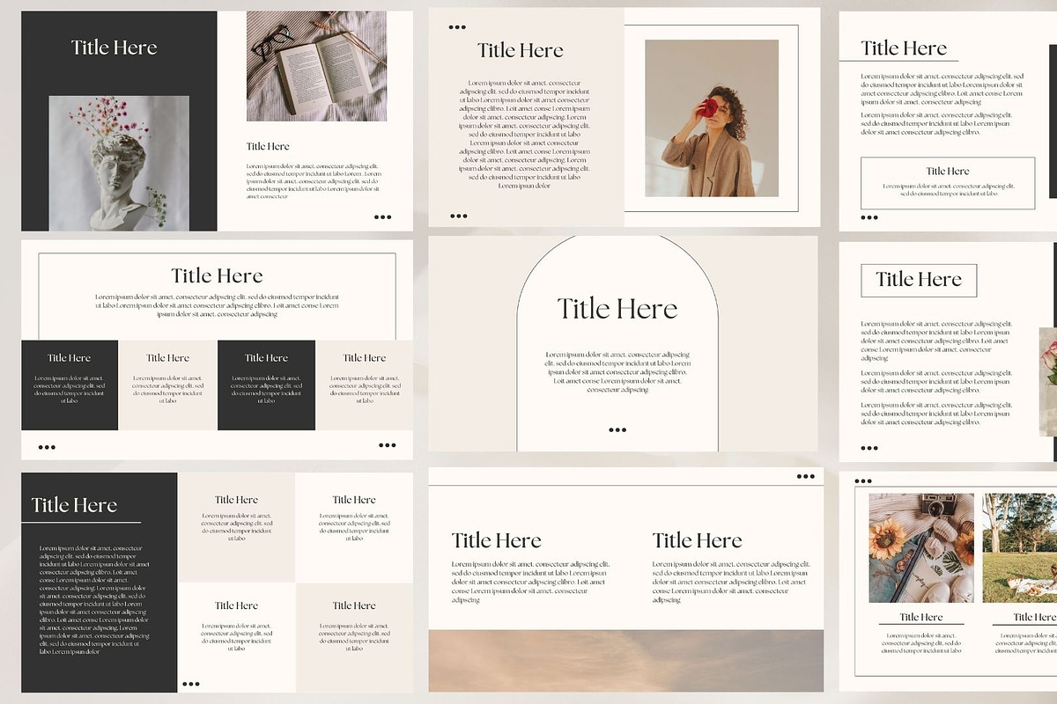Click 'Title Here' in first dark box of four-box row
Viewport: 1057px width, 704px height.
(x=69, y=358)
